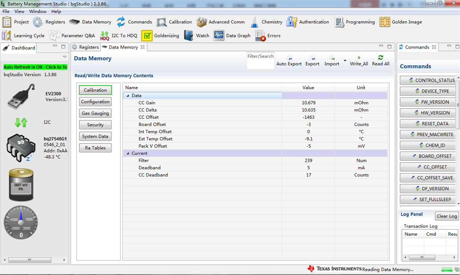Select the Calibration category button

pos(95,90)
